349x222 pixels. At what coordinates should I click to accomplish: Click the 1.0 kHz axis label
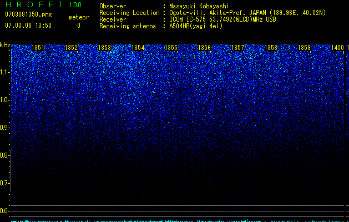tap(5, 100)
